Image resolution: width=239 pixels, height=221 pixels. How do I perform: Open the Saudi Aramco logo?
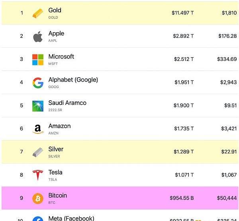click(x=38, y=106)
